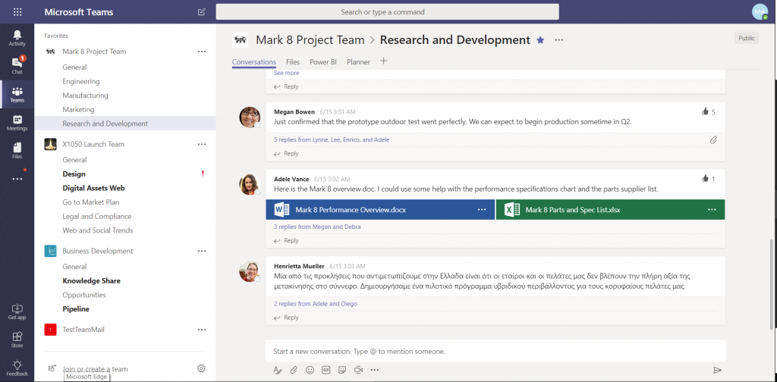Click the Feedback lightbulb icon
Screen dimensions: 777x382
[x=17, y=368]
